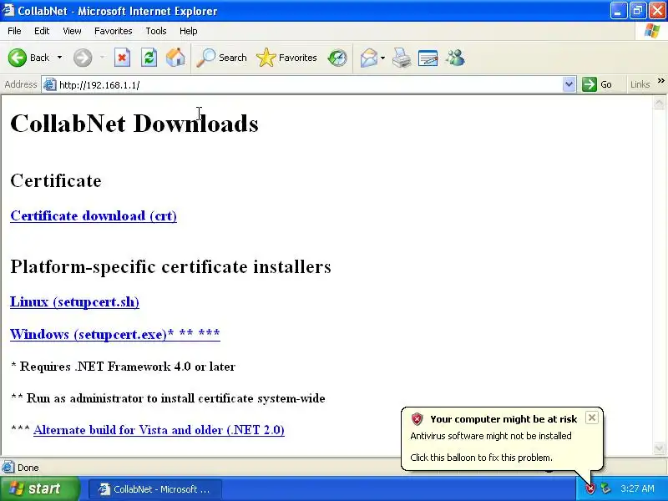
Task: Print the page with printer icon
Action: tap(402, 58)
